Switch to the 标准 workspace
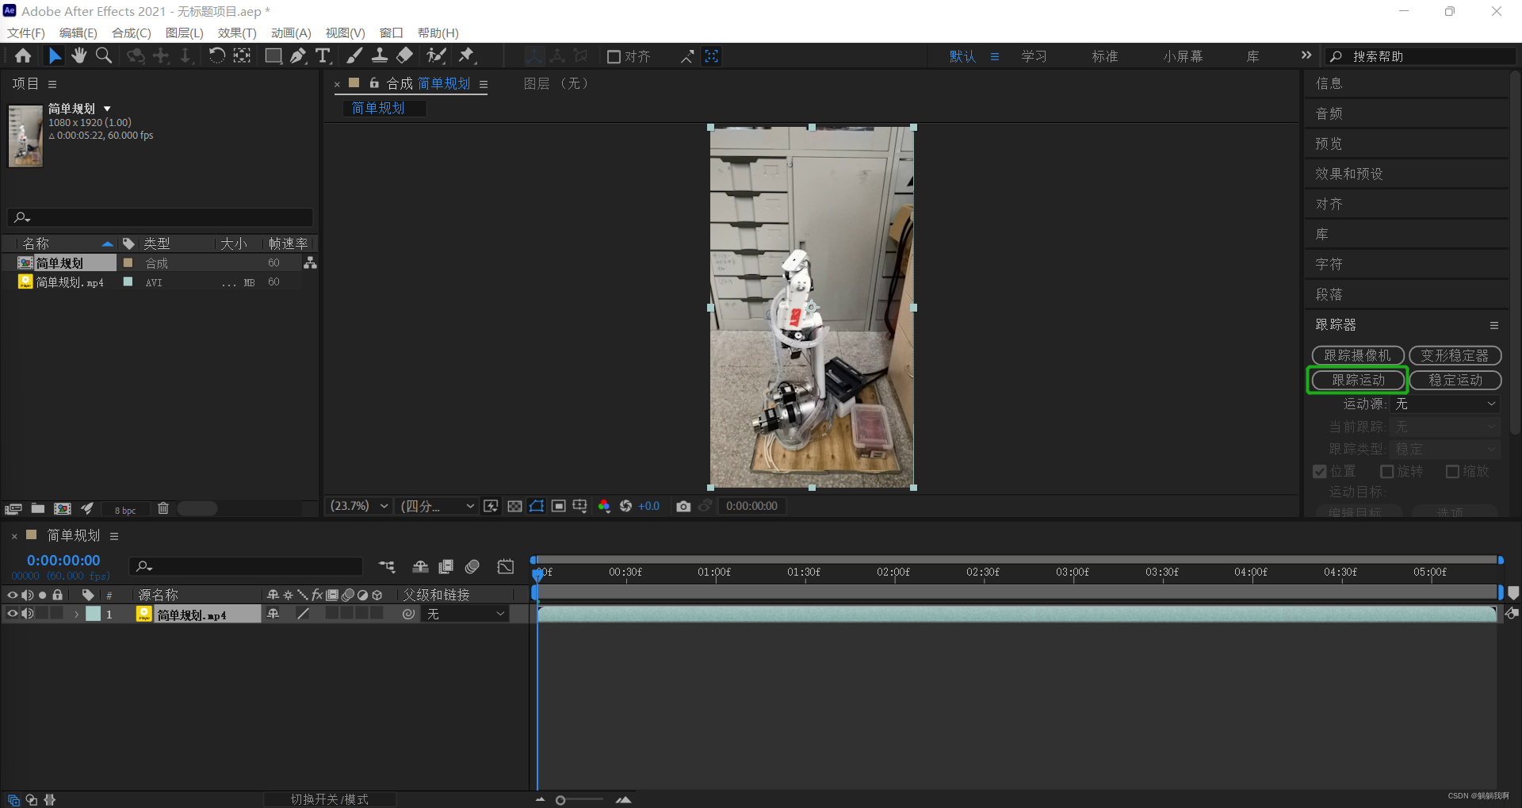This screenshot has width=1522, height=808. click(x=1104, y=56)
